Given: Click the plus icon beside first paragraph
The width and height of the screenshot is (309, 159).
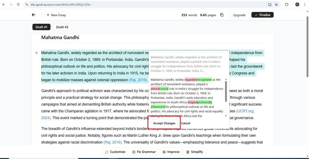Looking at the screenshot, I should click(x=37, y=53).
